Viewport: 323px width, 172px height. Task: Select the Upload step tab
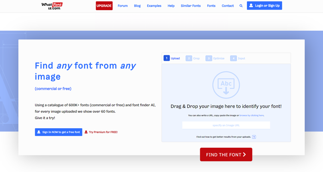172,58
